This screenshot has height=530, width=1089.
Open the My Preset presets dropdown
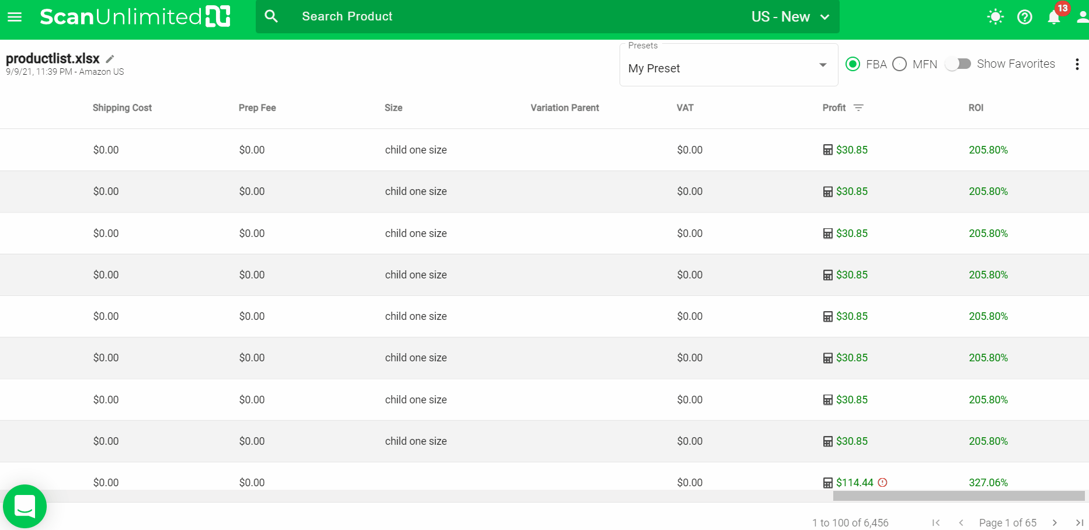tap(728, 68)
